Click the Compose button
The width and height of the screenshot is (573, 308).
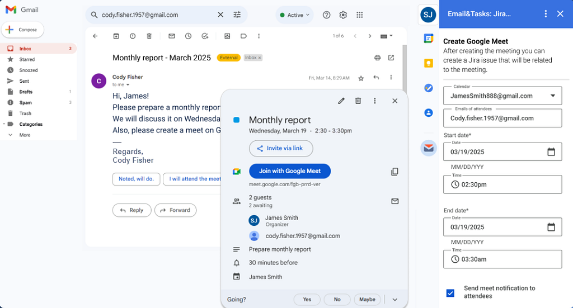click(x=22, y=30)
